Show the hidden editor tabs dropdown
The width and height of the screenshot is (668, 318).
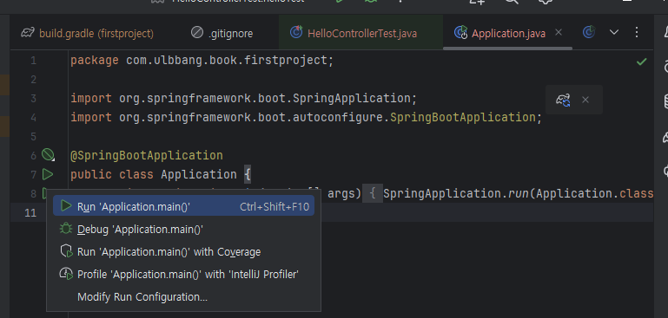[x=614, y=32]
